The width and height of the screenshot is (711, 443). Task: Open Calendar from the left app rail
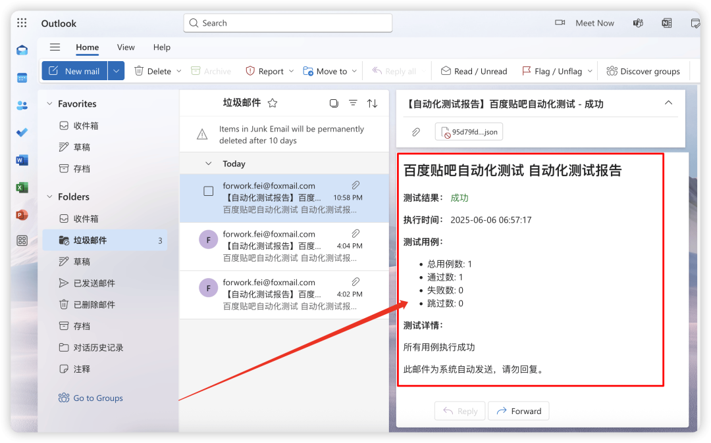point(22,78)
